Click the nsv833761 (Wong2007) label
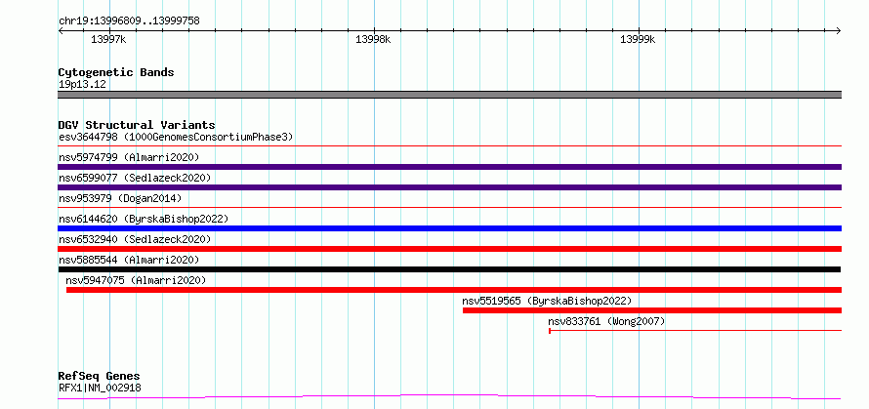Image resolution: width=869 pixels, height=409 pixels. coord(606,321)
